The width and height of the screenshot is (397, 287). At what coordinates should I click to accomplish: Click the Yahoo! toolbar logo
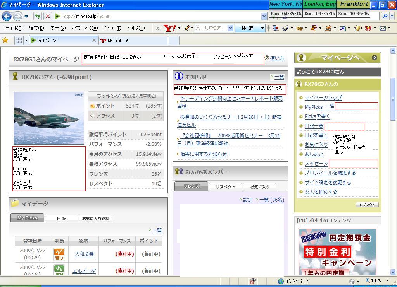[x=170, y=28]
